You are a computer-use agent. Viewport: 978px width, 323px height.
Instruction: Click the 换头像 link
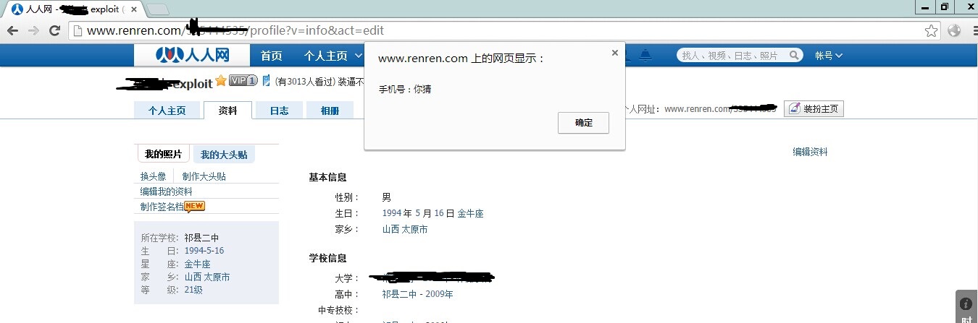pos(154,176)
